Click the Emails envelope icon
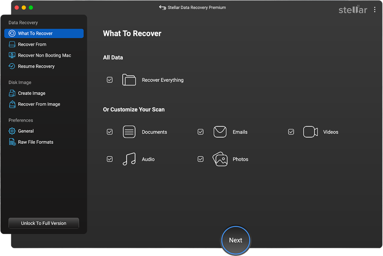The image size is (383, 256). pyautogui.click(x=220, y=132)
